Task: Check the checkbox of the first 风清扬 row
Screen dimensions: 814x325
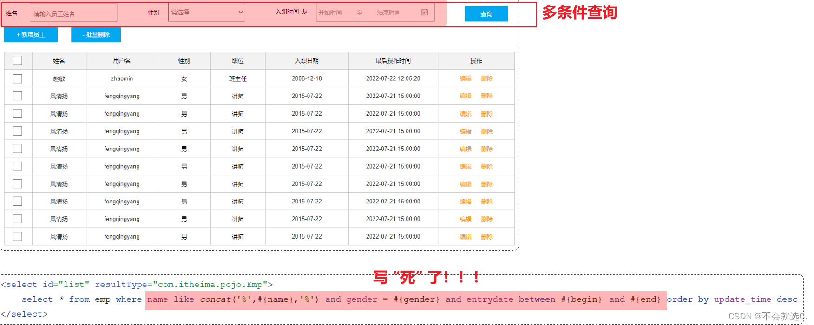Action: point(18,96)
